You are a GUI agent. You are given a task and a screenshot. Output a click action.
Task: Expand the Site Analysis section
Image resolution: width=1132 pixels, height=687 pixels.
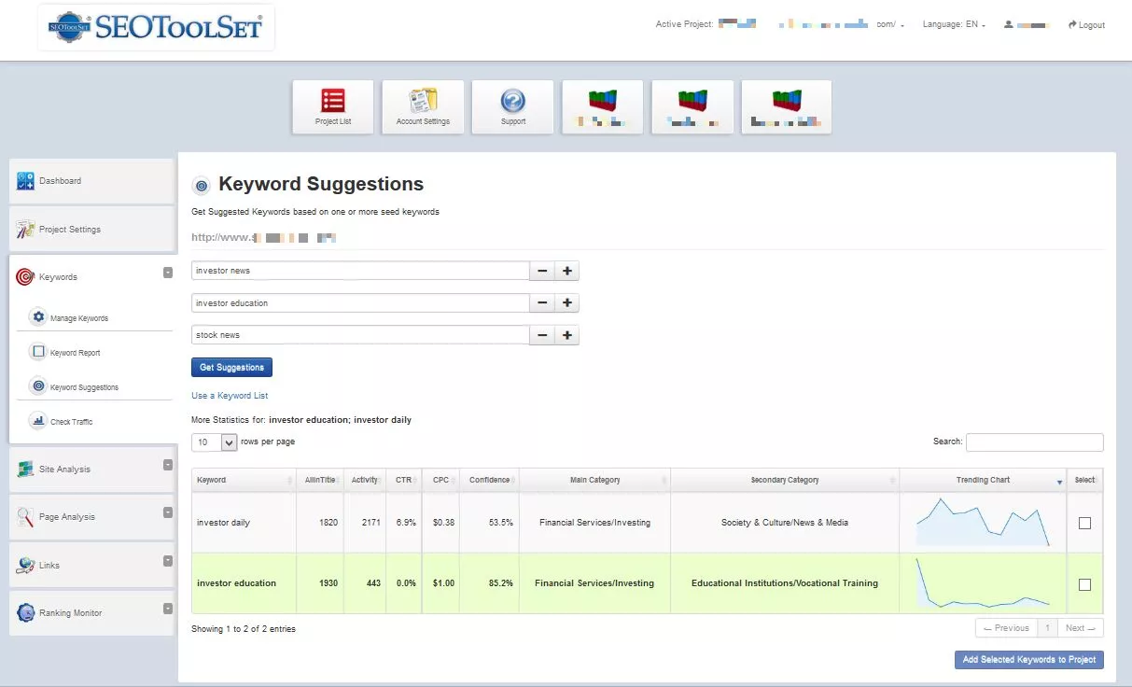pyautogui.click(x=168, y=465)
